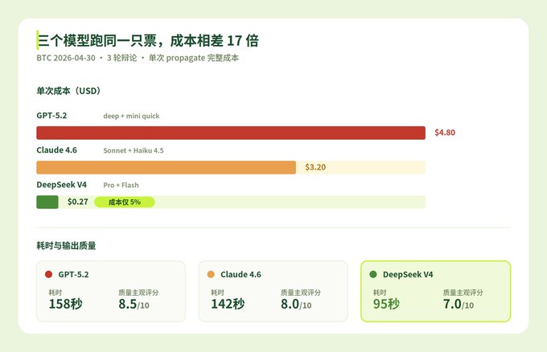The height and width of the screenshot is (352, 547).
Task: Click the orange dot beside Claude 4.6 card
Action: [x=211, y=274]
